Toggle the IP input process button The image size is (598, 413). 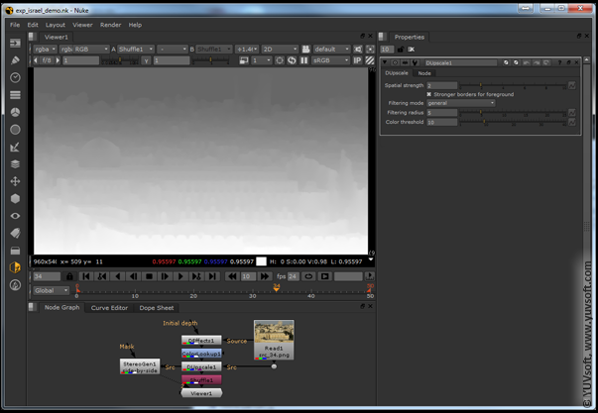click(357, 60)
